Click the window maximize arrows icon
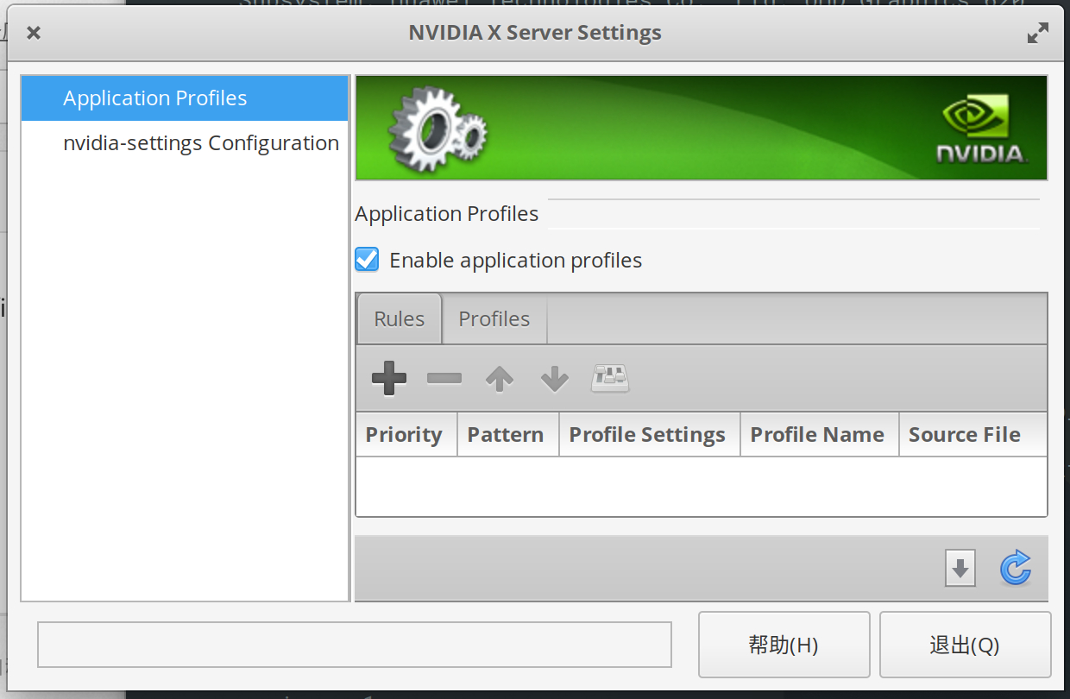 pyautogui.click(x=1037, y=34)
